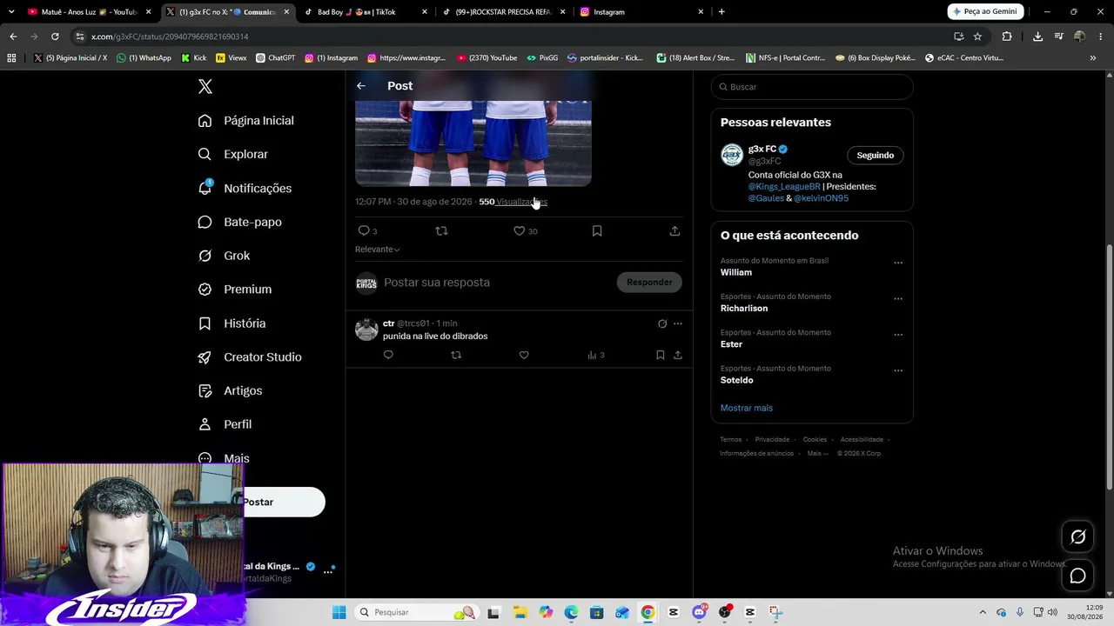Open options for the Ester trend
This screenshot has height=626, width=1114.
coord(898,335)
